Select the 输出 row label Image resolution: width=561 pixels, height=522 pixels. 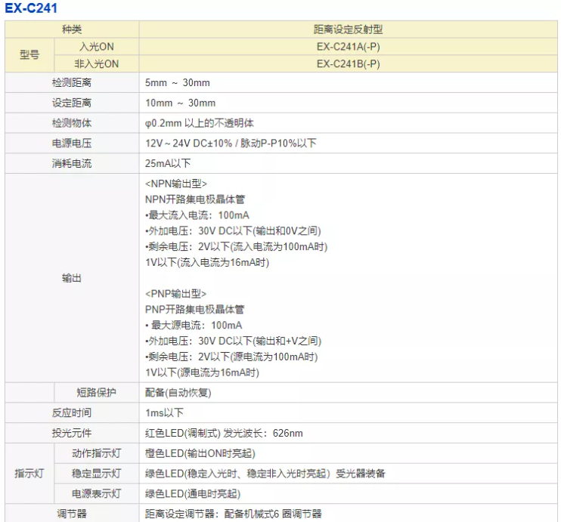pos(72,278)
